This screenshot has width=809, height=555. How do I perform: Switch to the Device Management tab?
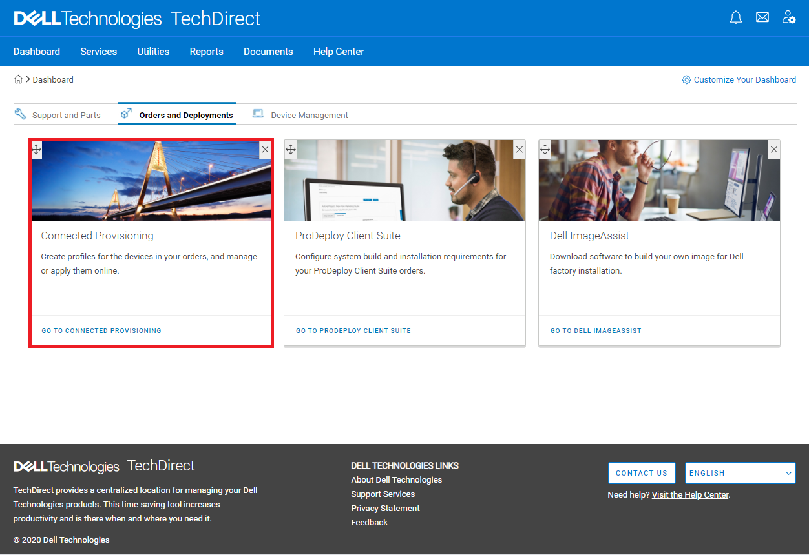[x=300, y=115]
